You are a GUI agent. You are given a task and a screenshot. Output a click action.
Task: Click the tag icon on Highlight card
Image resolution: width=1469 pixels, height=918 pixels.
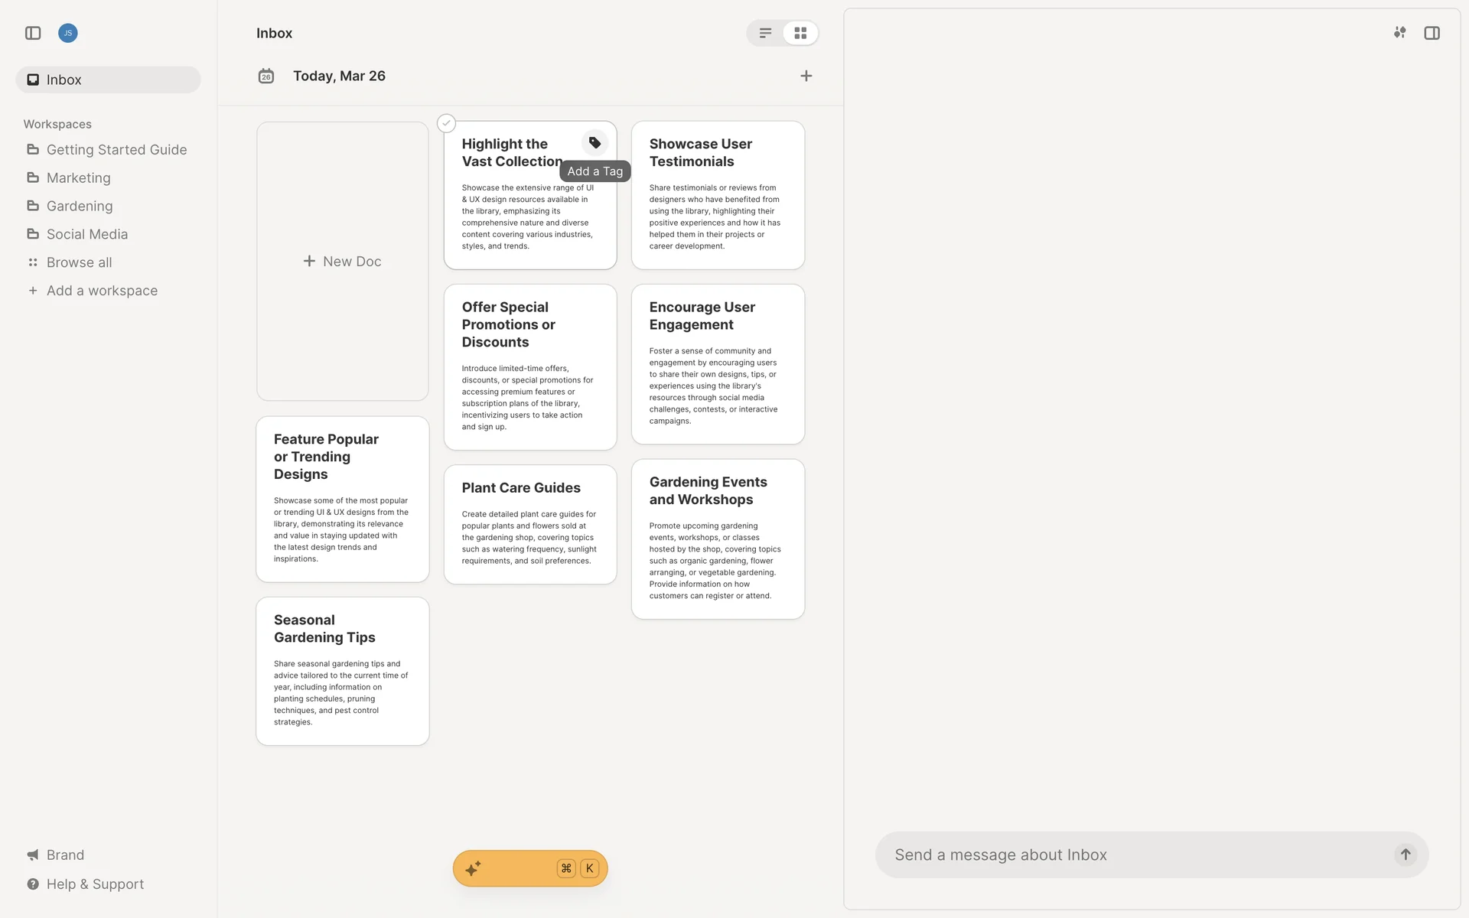[x=594, y=143]
